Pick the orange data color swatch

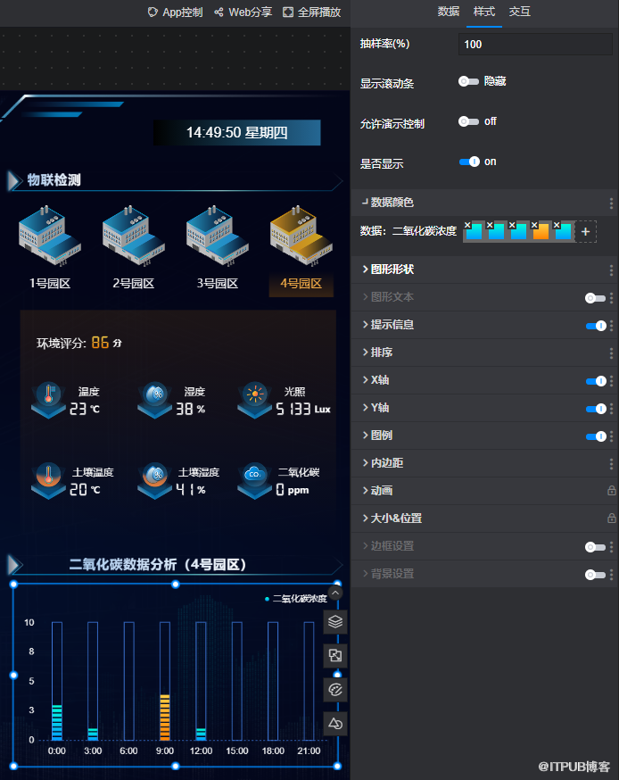(x=541, y=232)
